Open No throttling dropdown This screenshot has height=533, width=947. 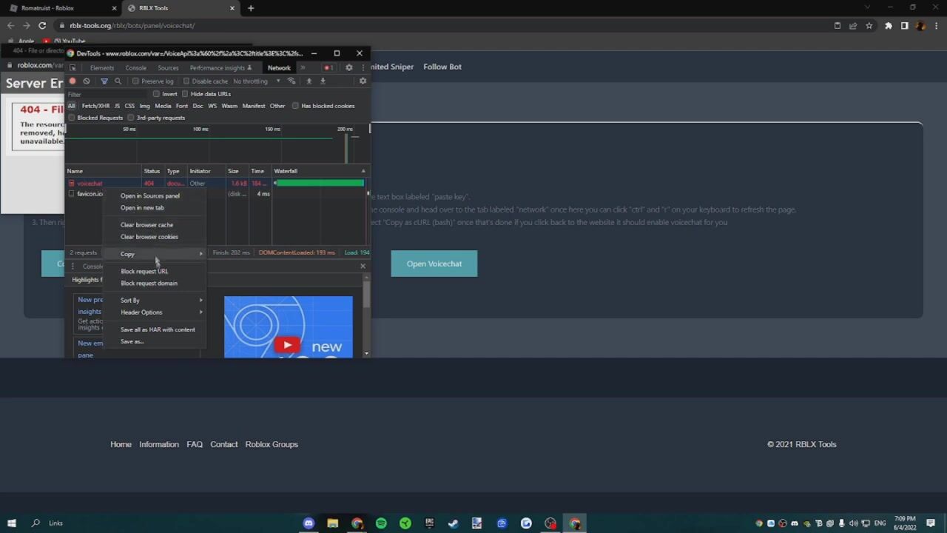(257, 81)
